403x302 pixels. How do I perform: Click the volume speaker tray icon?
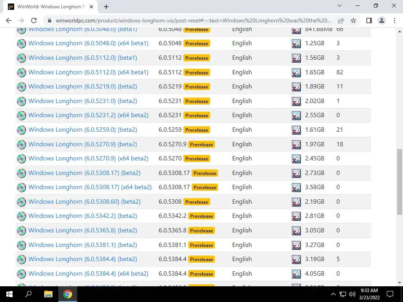[352, 294]
